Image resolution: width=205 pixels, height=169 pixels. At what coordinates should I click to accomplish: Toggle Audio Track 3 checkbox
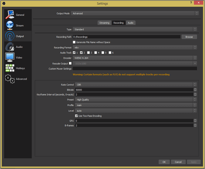pos(89,52)
